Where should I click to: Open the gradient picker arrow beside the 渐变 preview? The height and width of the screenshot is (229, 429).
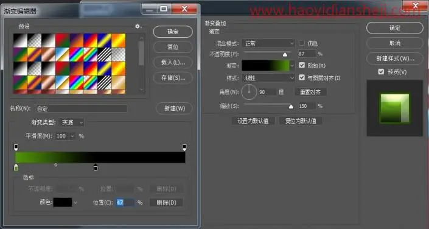[292, 66]
